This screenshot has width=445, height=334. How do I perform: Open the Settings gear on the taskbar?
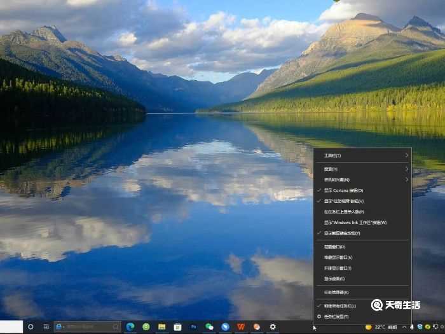coord(273,326)
